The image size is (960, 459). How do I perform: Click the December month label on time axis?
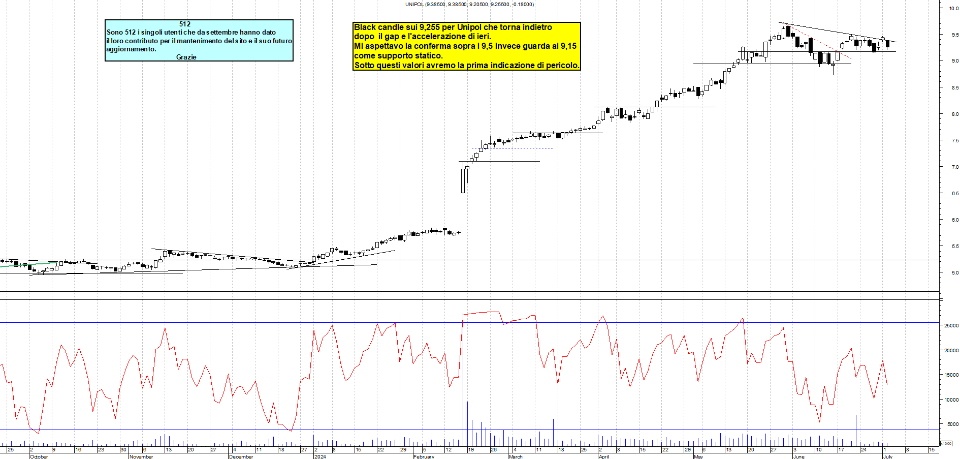241,456
